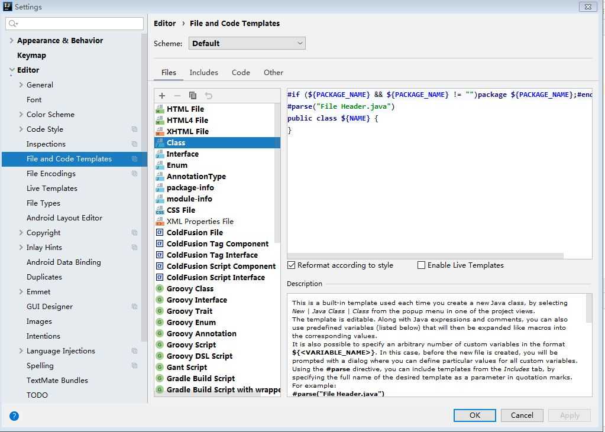This screenshot has height=432, width=605.
Task: Click the OK button
Action: pyautogui.click(x=474, y=415)
